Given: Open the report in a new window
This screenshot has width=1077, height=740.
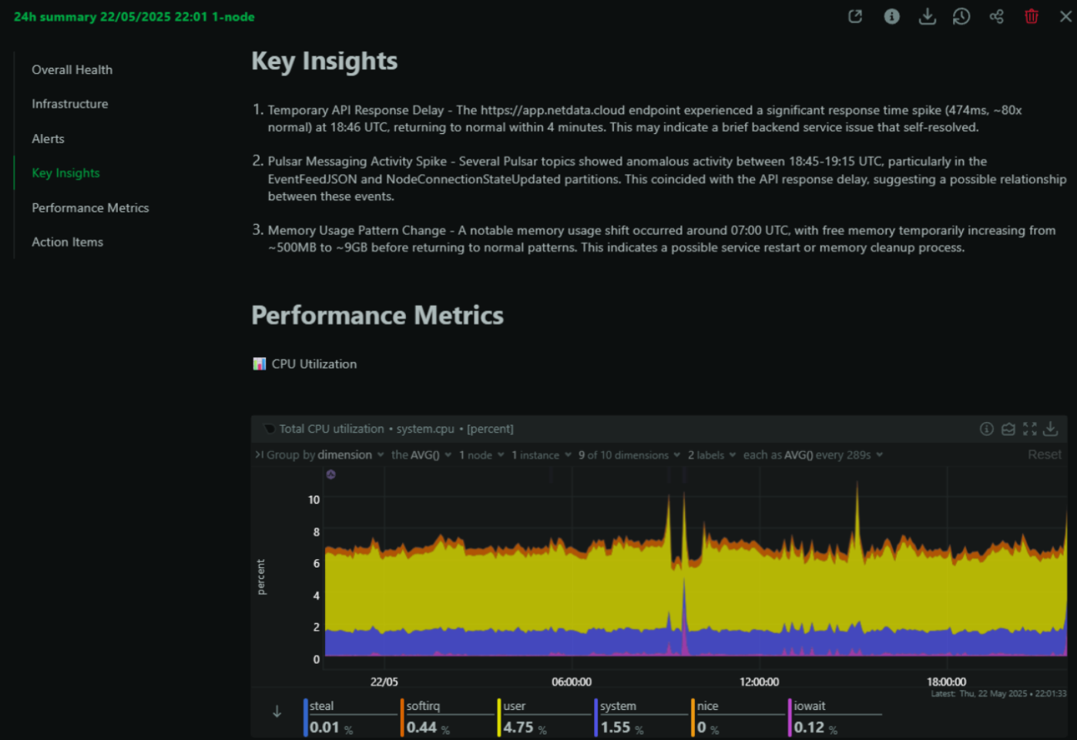Looking at the screenshot, I should [855, 17].
